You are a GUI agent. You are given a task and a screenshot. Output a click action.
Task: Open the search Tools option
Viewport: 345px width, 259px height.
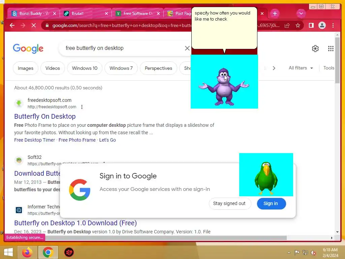pyautogui.click(x=329, y=68)
